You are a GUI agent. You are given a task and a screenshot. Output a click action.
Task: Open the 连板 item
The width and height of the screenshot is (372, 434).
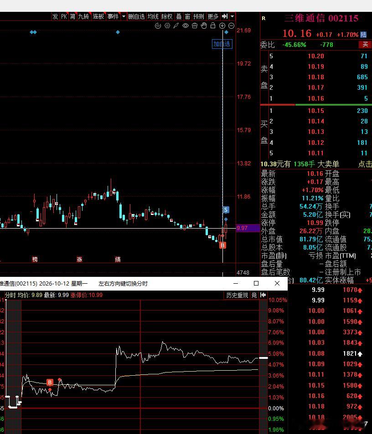pyautogui.click(x=98, y=16)
